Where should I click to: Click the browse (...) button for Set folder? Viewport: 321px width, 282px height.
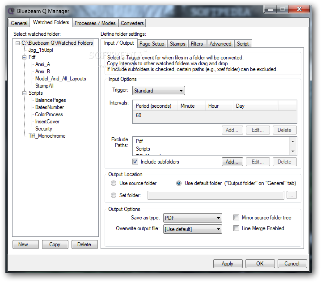(x=291, y=195)
